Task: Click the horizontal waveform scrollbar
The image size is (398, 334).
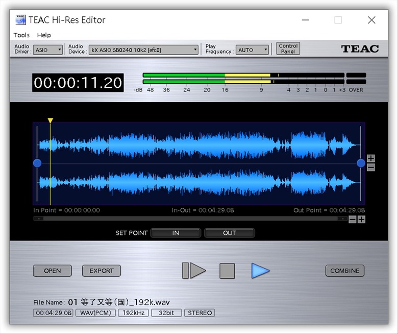Action: pos(191,219)
